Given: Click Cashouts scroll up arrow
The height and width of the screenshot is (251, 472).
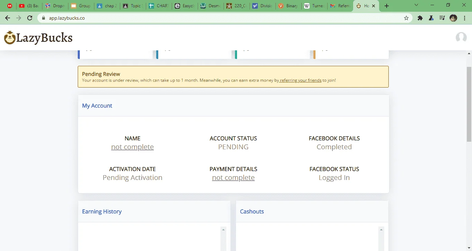Looking at the screenshot, I should 381,230.
